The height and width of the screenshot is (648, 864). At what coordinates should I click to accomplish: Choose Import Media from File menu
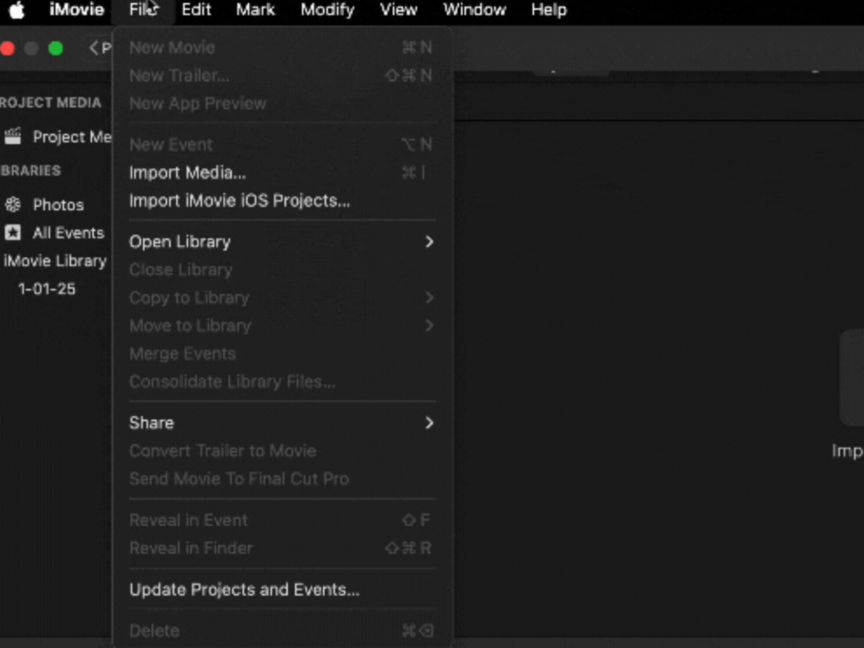187,173
